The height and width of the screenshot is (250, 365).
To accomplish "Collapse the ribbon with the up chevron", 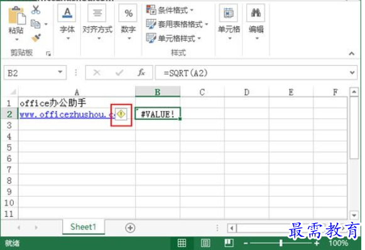I will click(352, 54).
